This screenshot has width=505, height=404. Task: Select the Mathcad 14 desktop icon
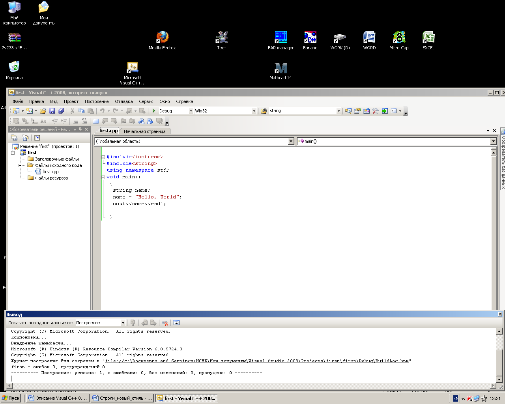(281, 71)
